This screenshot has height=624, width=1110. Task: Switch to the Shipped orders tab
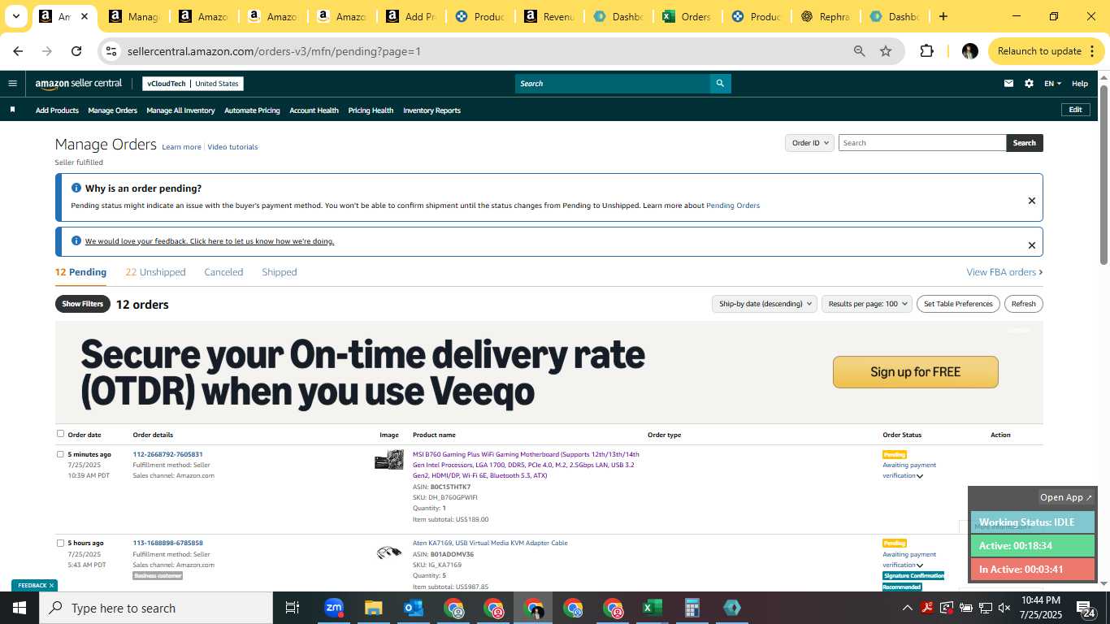coord(280,272)
